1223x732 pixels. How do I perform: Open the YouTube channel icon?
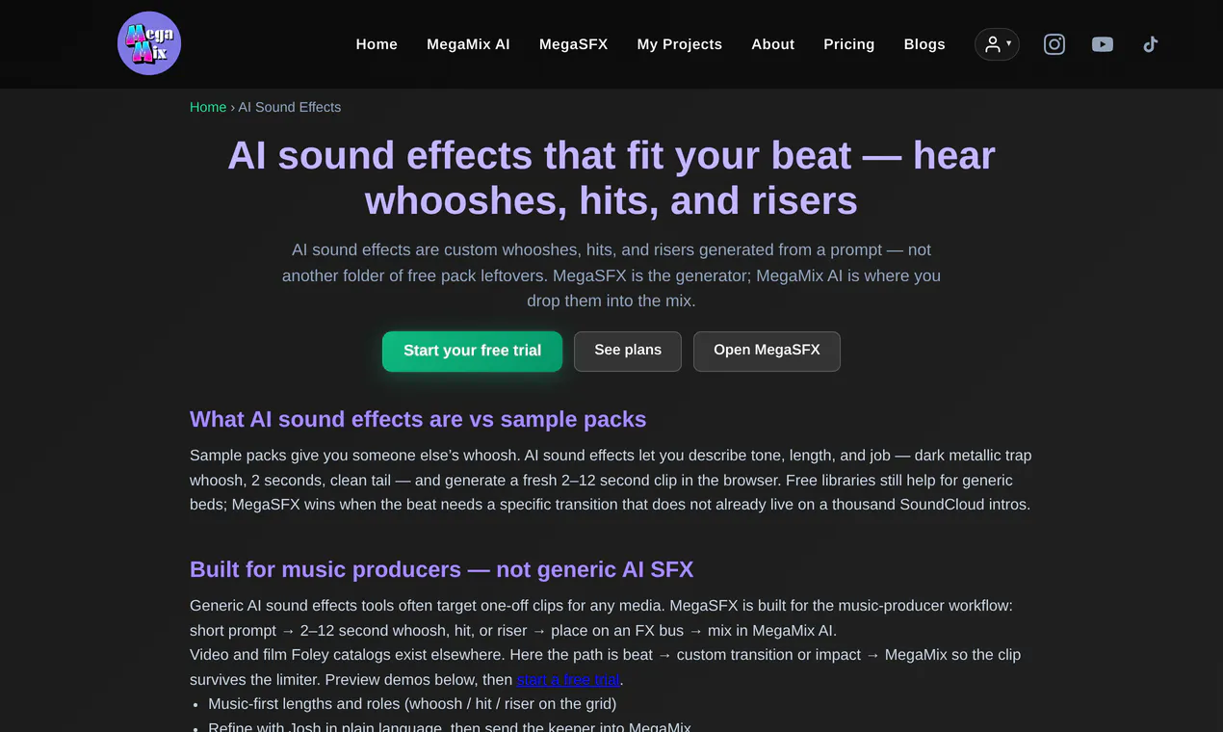[x=1103, y=44]
